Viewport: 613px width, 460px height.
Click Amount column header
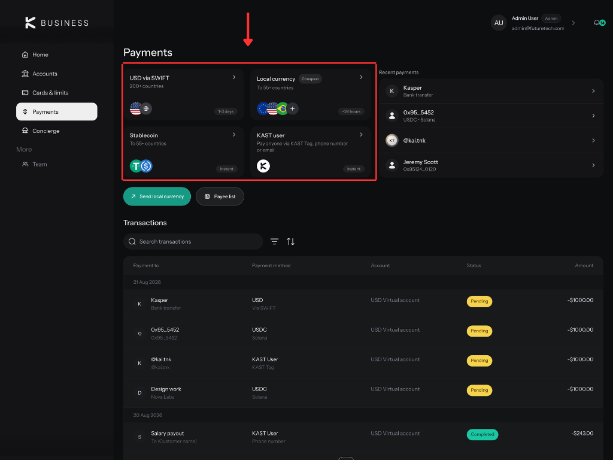(584, 265)
